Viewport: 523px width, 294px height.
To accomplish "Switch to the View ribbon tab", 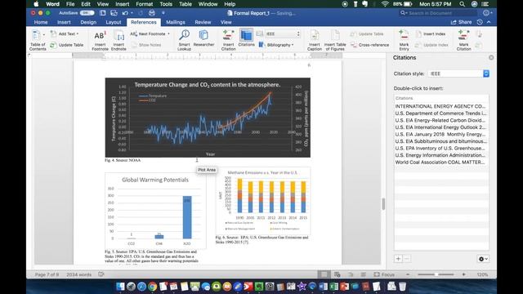I will point(226,22).
